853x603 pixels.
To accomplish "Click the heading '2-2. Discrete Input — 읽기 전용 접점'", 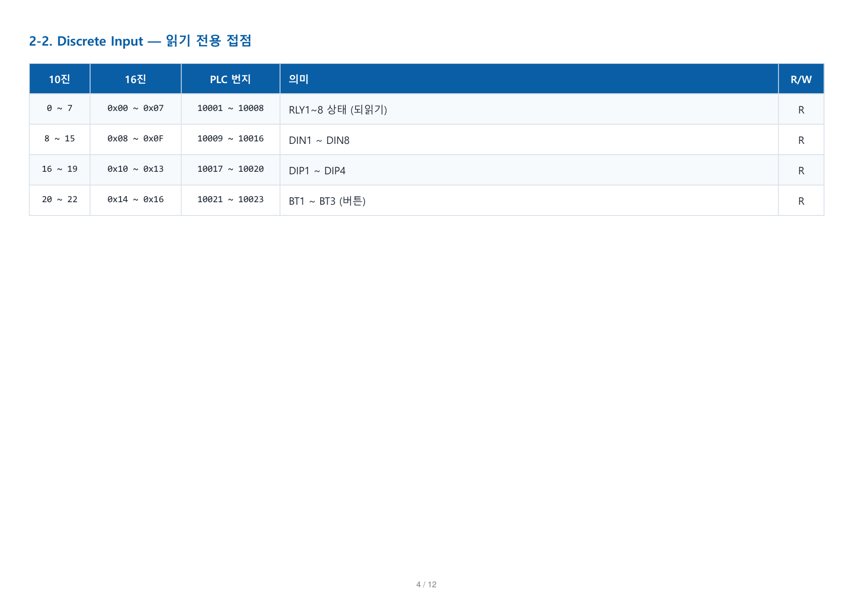I will [x=140, y=41].
